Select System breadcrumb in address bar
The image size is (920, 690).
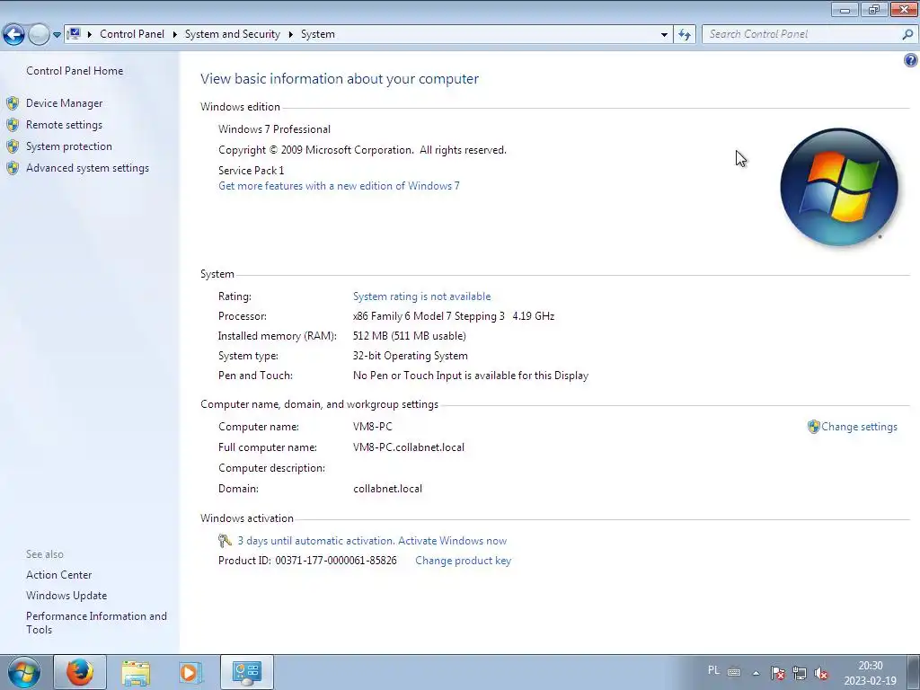tap(318, 34)
